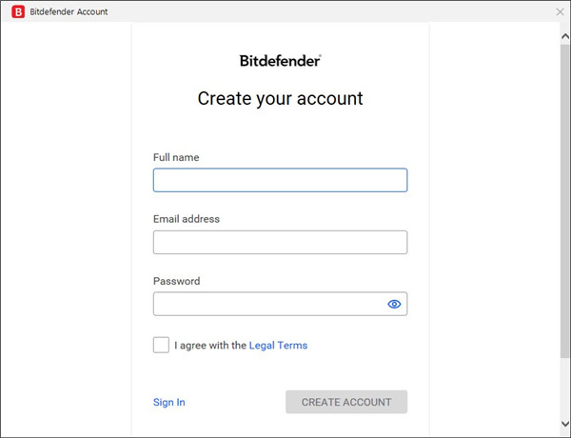Focus the Full name input field

(x=280, y=180)
